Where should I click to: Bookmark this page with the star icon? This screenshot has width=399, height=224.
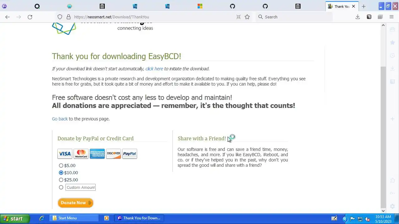247,17
